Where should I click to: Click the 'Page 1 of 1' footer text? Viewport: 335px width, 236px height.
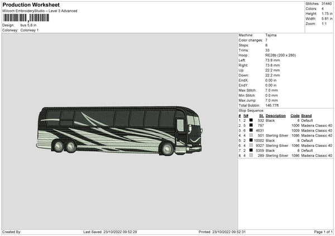point(323,232)
